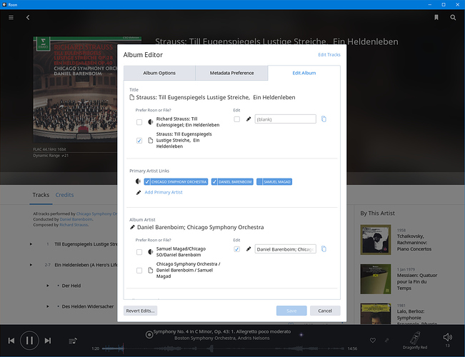Screen dimensions: 465x357
Task: Click 'Boston Symphony Orchestra, Andris Nelsons' text
Action: tap(222, 338)
